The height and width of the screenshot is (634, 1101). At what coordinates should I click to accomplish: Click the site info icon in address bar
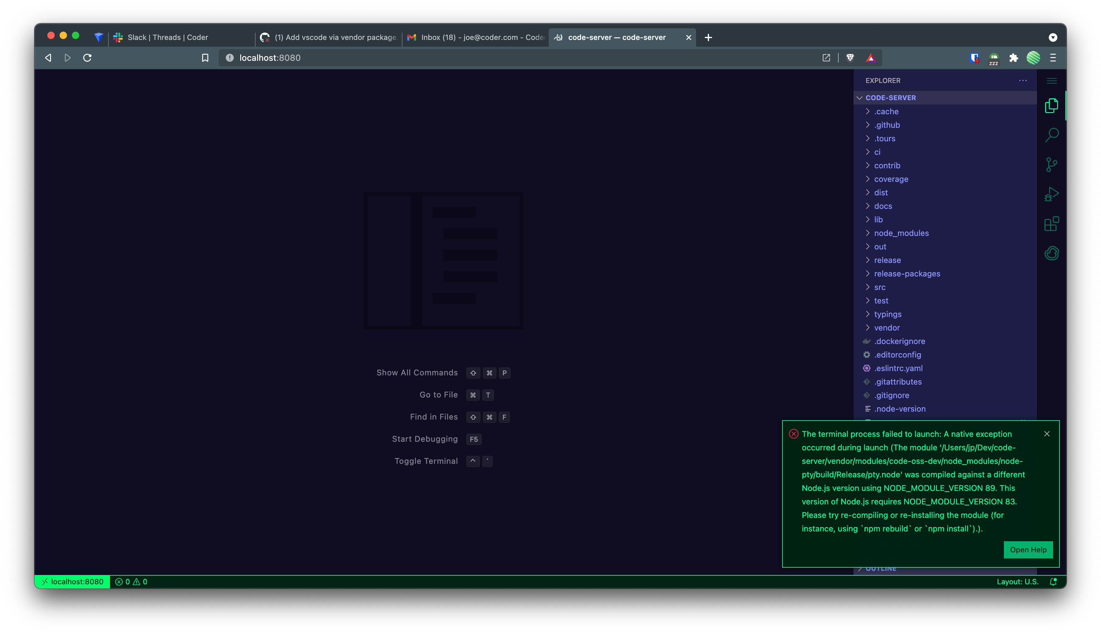230,58
